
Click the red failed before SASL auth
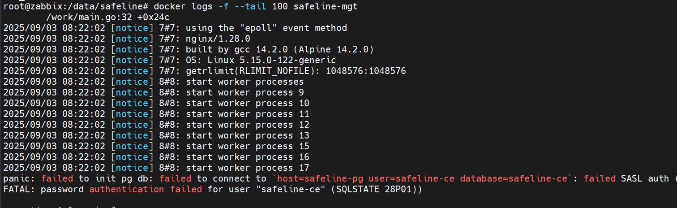600,178
